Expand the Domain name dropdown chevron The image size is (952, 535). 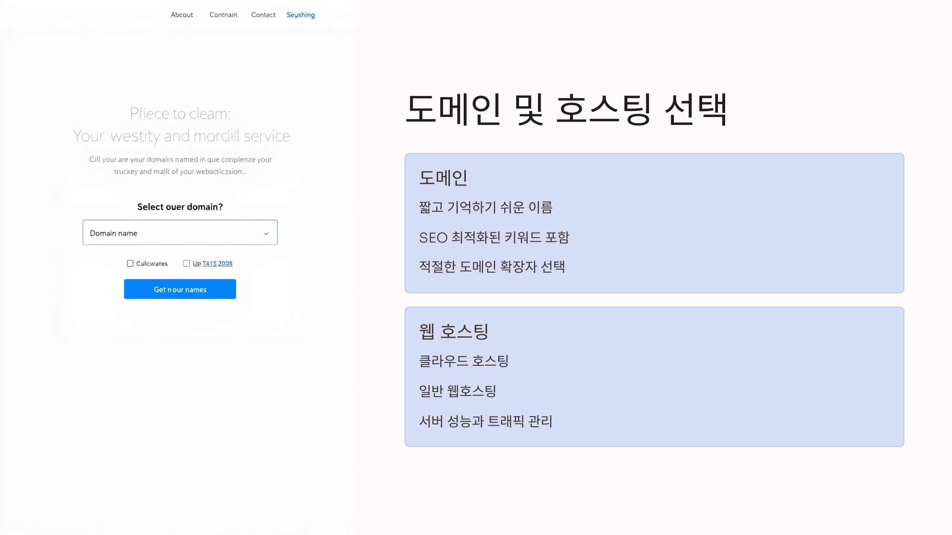tap(266, 233)
